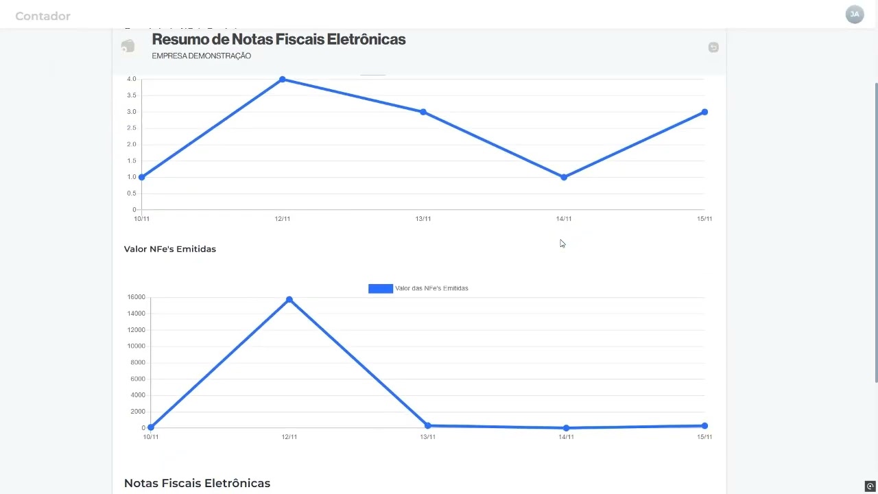Click the 10/11 point on the Valor chart
The height and width of the screenshot is (494, 878).
click(x=151, y=427)
